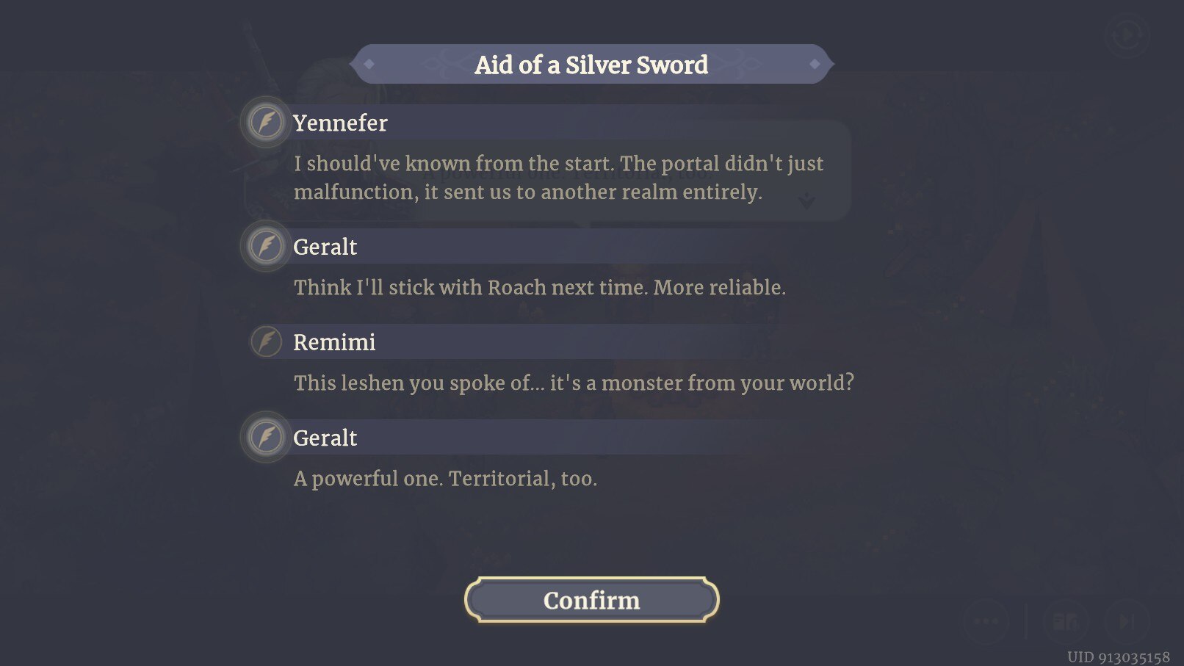Select the Remimi speaker name
1184x666 pixels.
tap(334, 342)
